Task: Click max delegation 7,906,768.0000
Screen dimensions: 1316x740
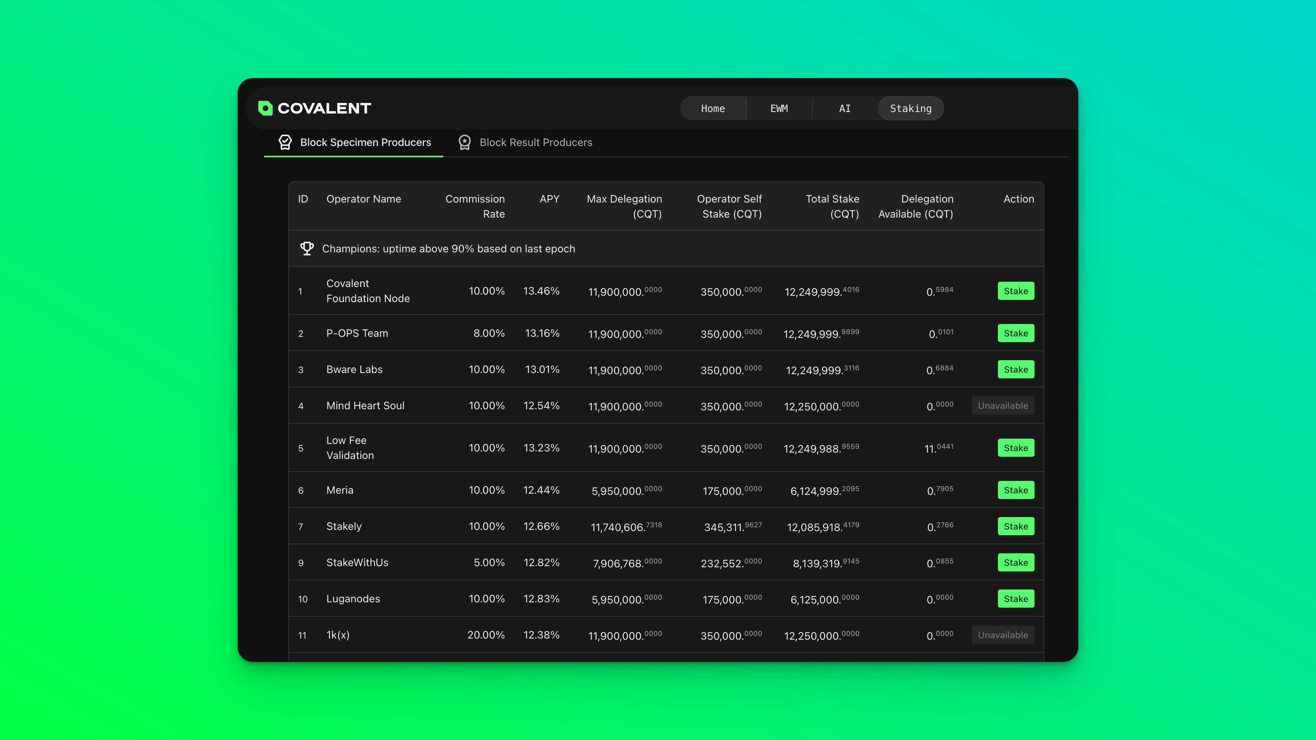Action: click(x=627, y=563)
